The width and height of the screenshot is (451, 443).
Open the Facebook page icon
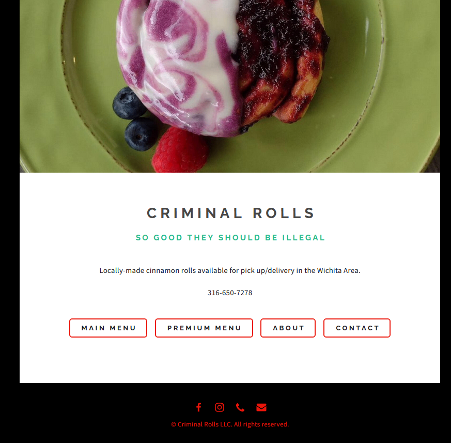coord(198,407)
